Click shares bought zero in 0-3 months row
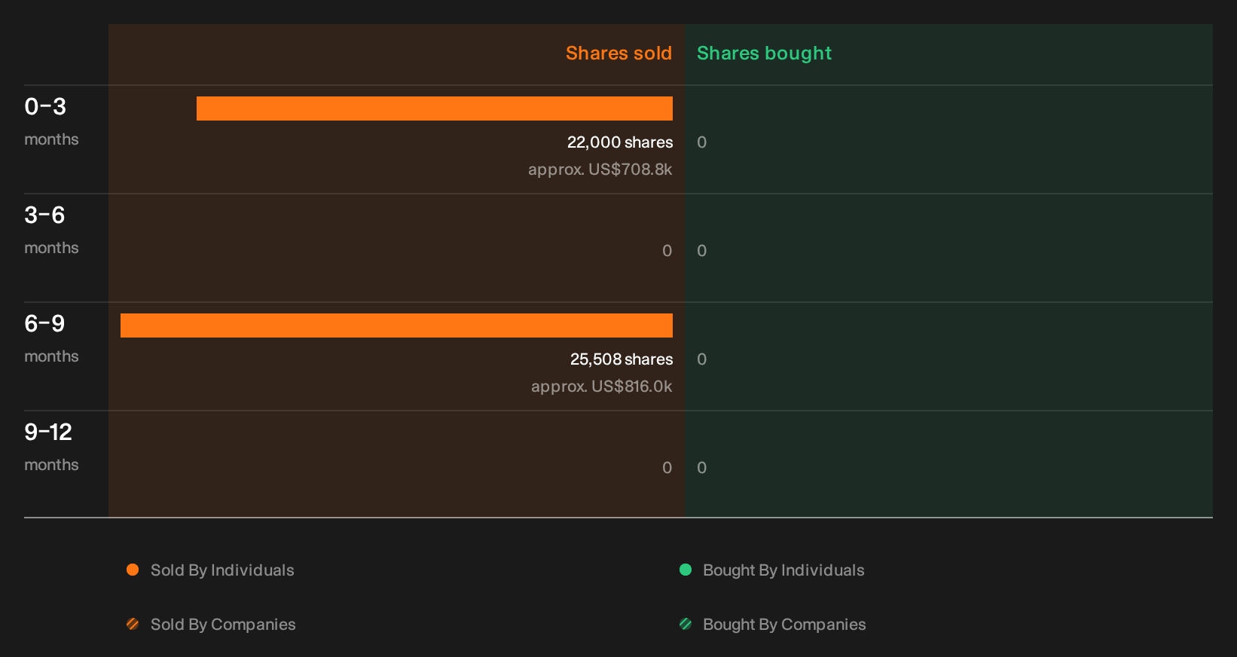The image size is (1237, 657). [701, 142]
